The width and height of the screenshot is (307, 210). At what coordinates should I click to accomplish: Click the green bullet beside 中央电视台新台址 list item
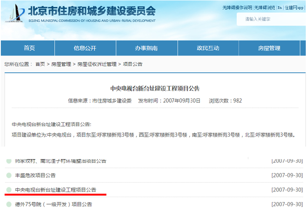click(9, 190)
